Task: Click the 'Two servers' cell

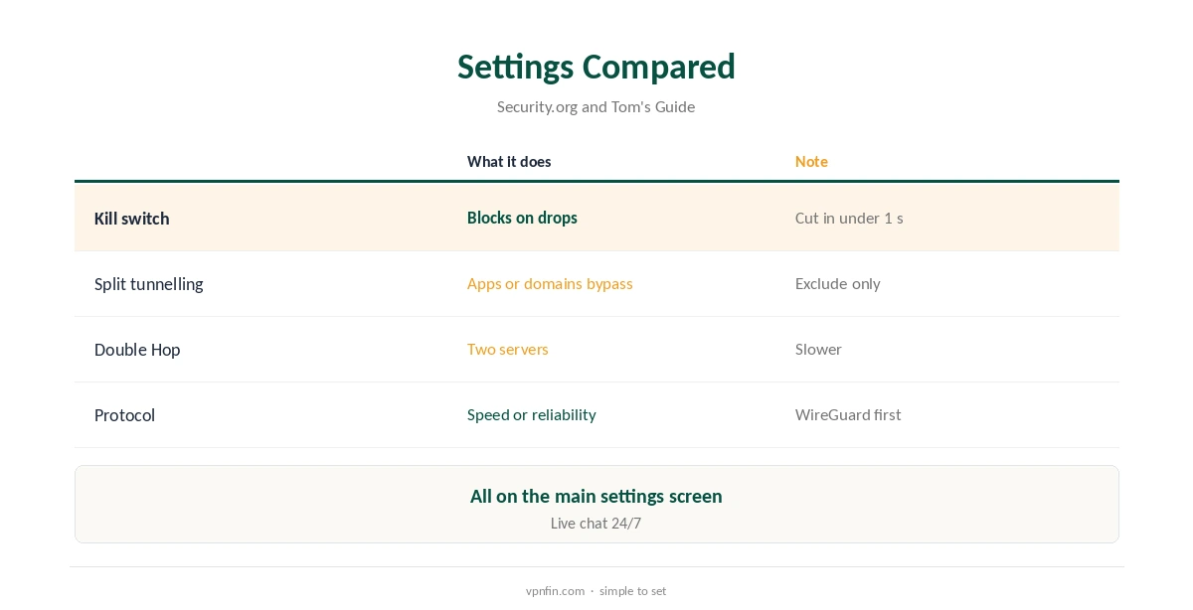Action: click(x=508, y=349)
